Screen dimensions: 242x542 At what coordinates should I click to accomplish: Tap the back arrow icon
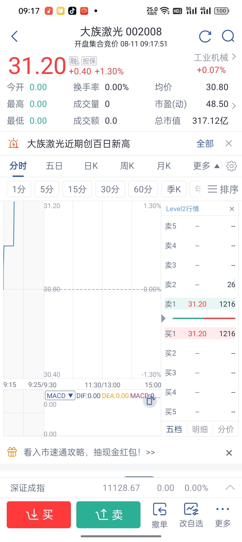tap(14, 36)
